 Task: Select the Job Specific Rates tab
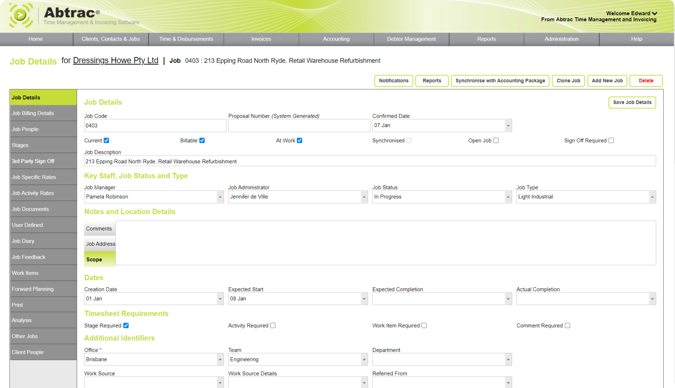43,177
